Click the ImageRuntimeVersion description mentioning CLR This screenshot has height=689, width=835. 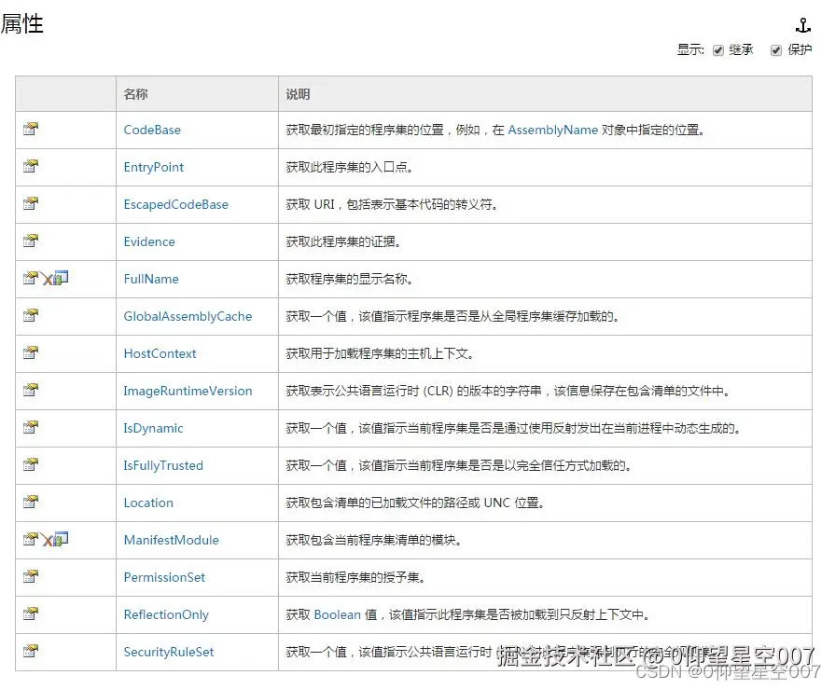(x=508, y=391)
